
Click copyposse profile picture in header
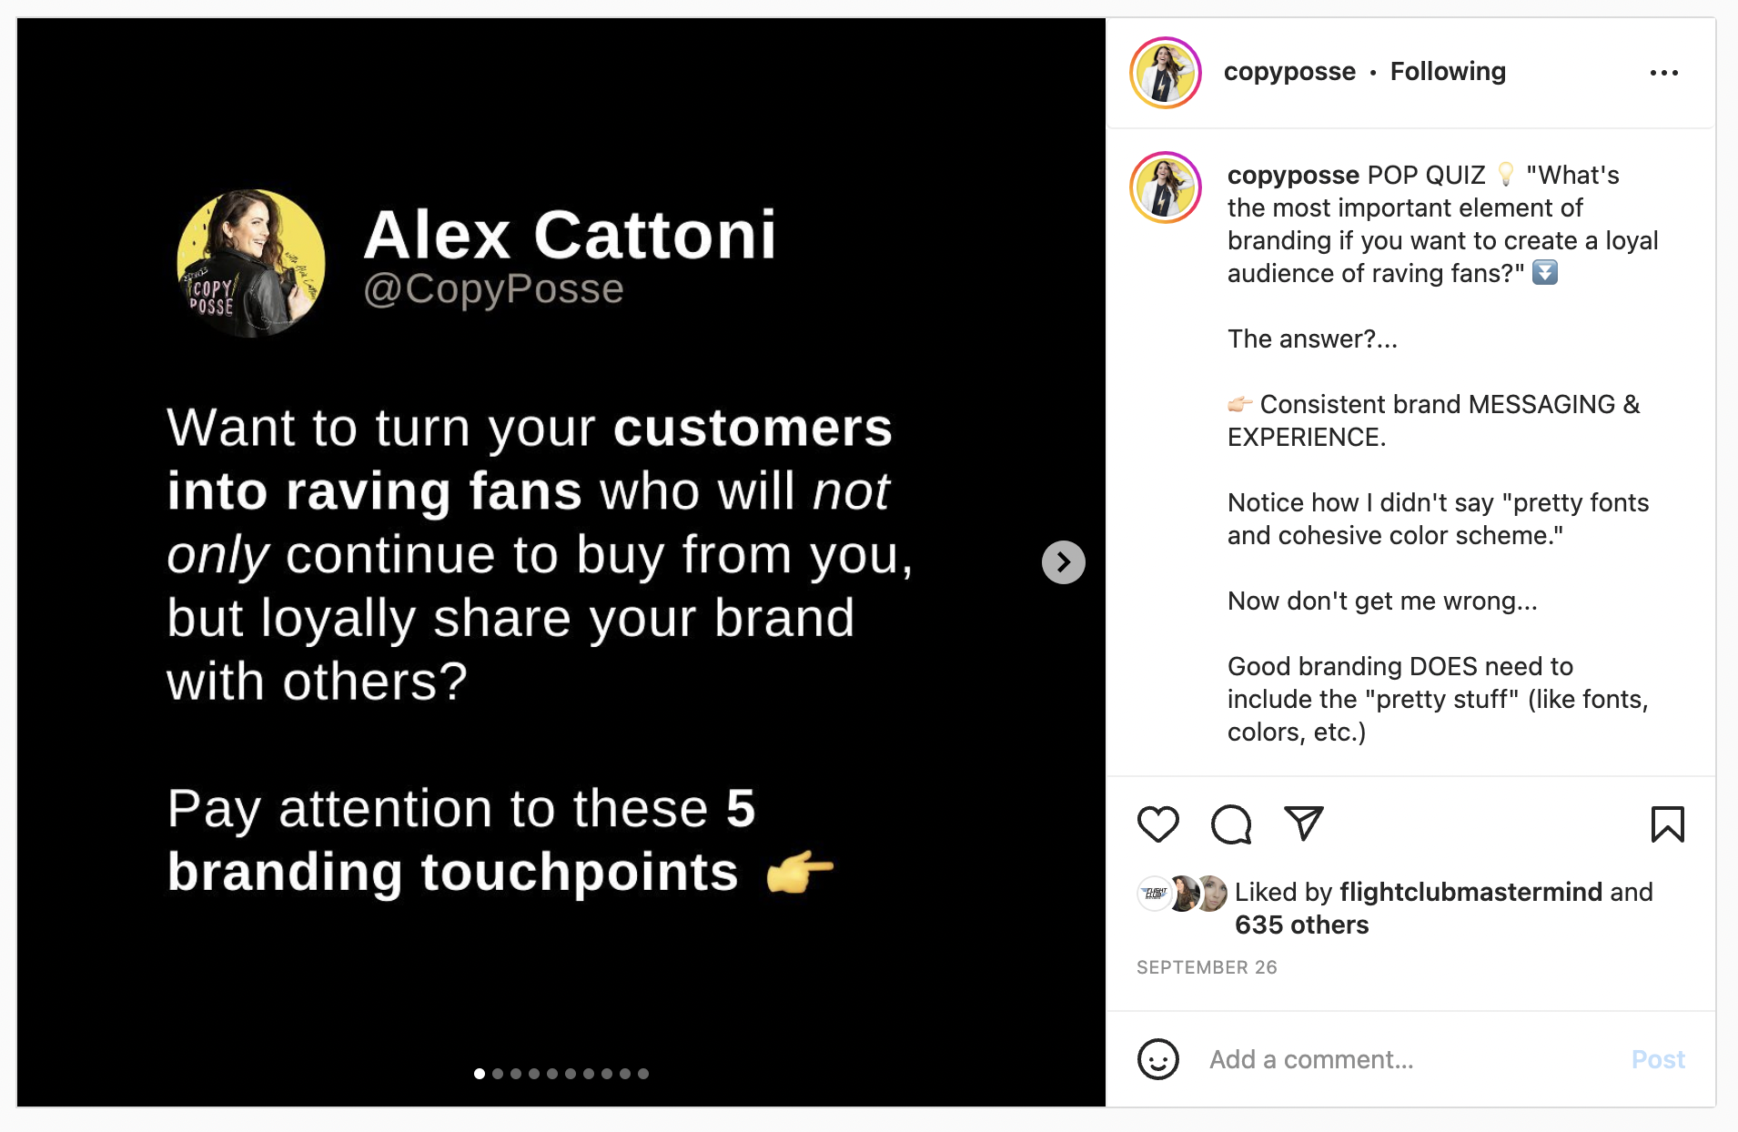point(1166,73)
